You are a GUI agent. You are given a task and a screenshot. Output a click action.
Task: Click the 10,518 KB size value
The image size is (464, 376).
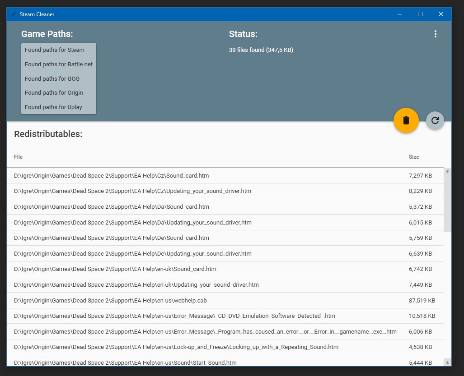pyautogui.click(x=422, y=316)
